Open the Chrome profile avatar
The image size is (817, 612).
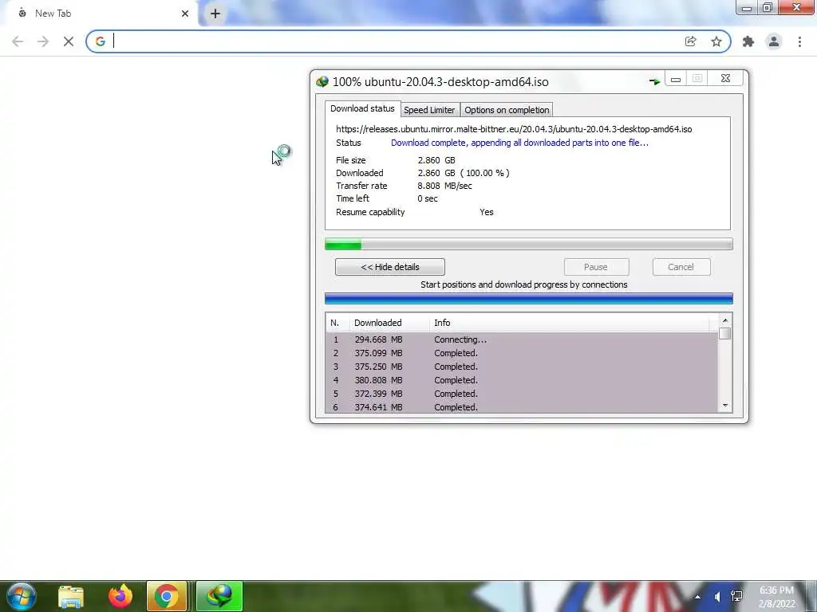click(x=774, y=41)
